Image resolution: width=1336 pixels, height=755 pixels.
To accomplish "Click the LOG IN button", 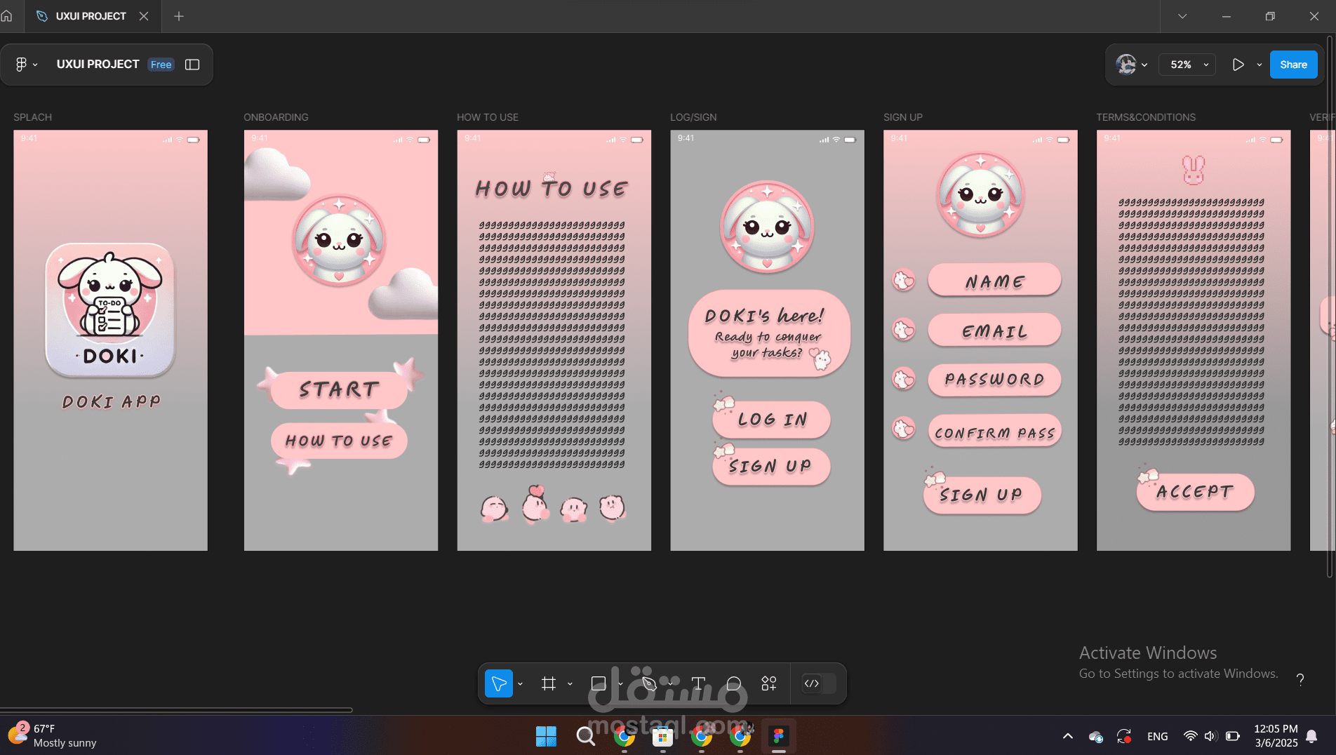I will point(772,420).
